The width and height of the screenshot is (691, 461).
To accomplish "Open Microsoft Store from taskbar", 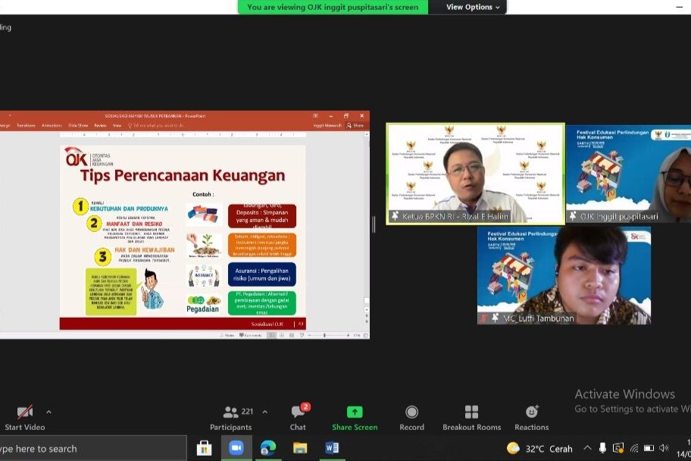I will click(x=204, y=448).
